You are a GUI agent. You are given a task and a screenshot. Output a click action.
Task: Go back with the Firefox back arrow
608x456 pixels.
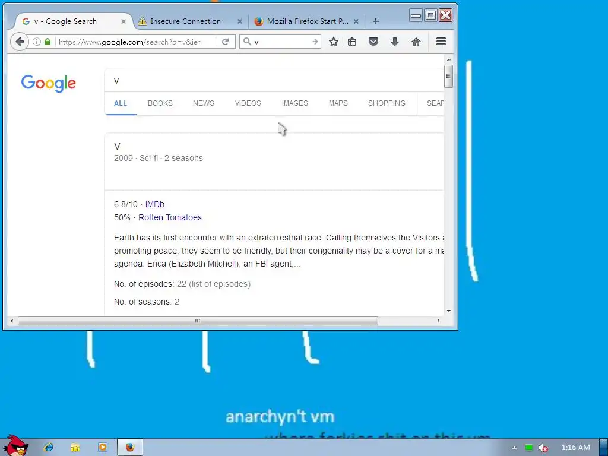tap(20, 42)
